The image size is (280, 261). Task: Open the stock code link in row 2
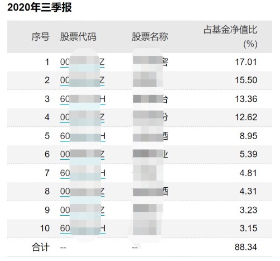(x=83, y=80)
